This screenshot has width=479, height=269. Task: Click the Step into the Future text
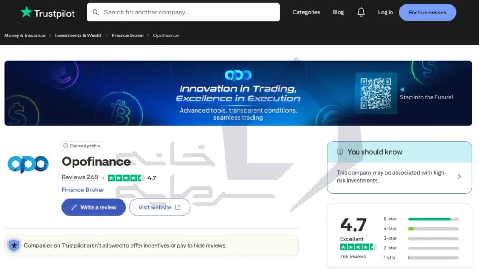tap(427, 97)
